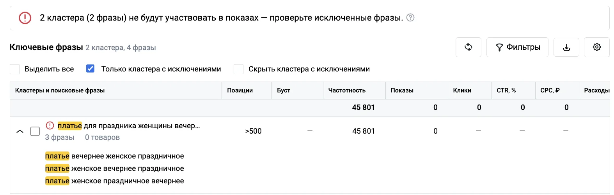Collapse the платье cluster chevron

[x=20, y=131]
